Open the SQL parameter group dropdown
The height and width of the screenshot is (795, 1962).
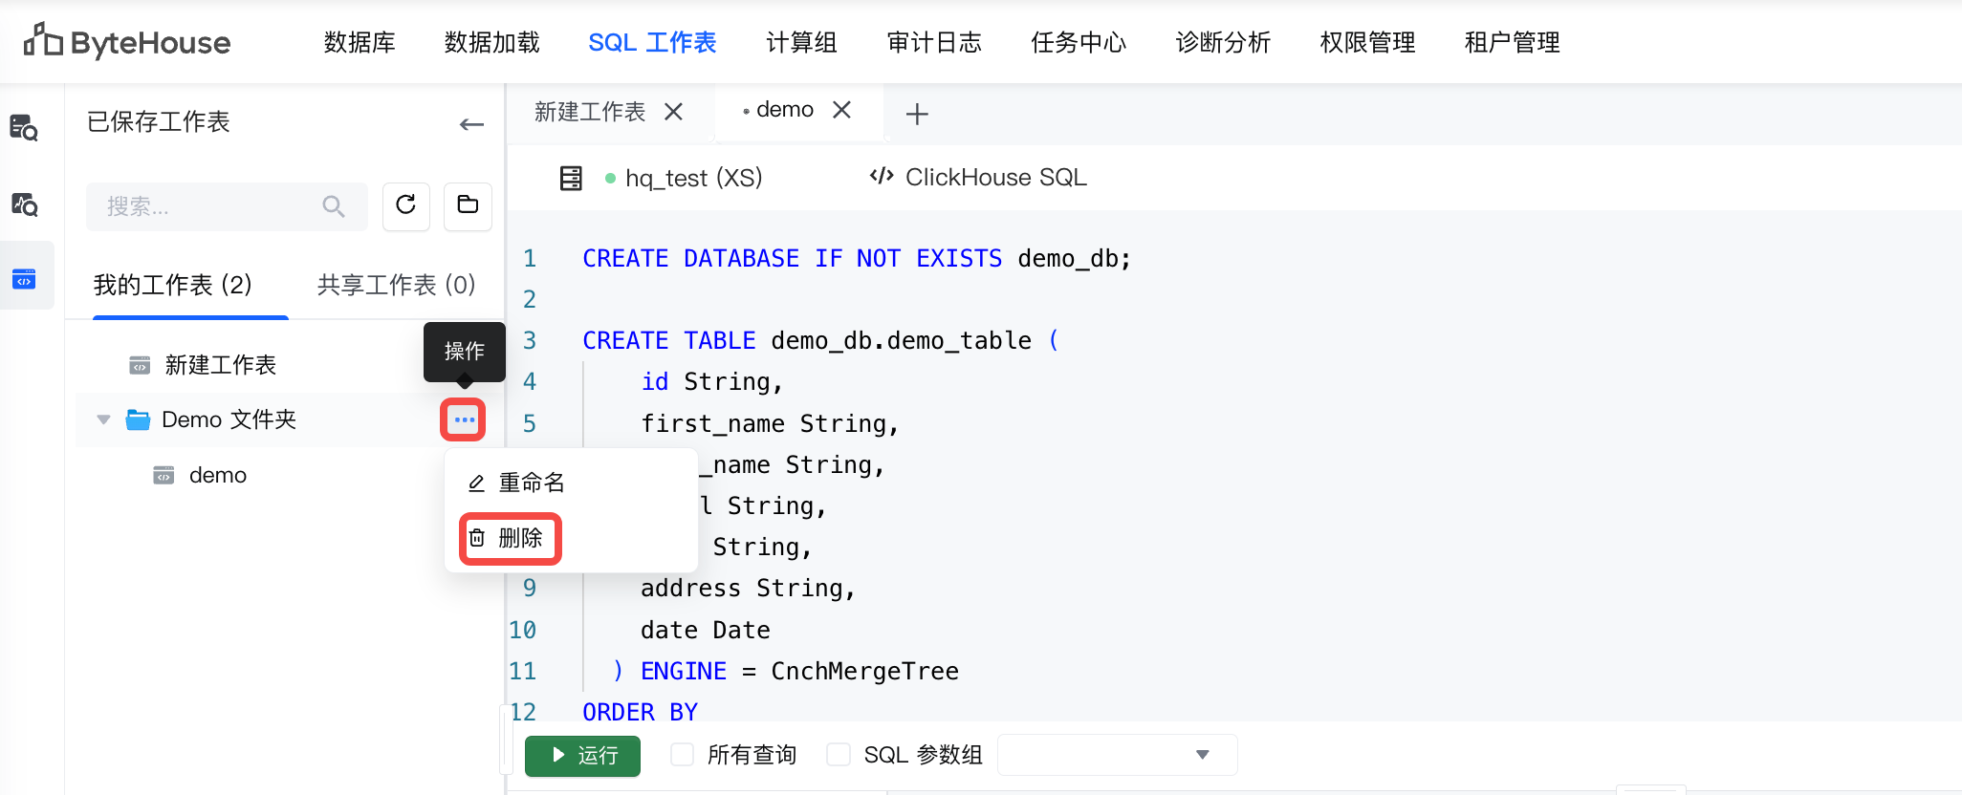(x=1117, y=755)
